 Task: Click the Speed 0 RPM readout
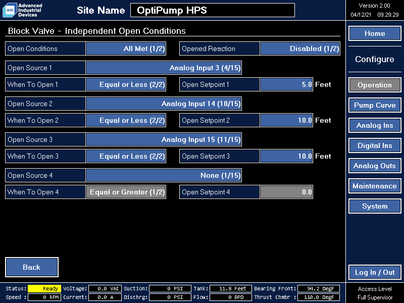tap(44, 297)
